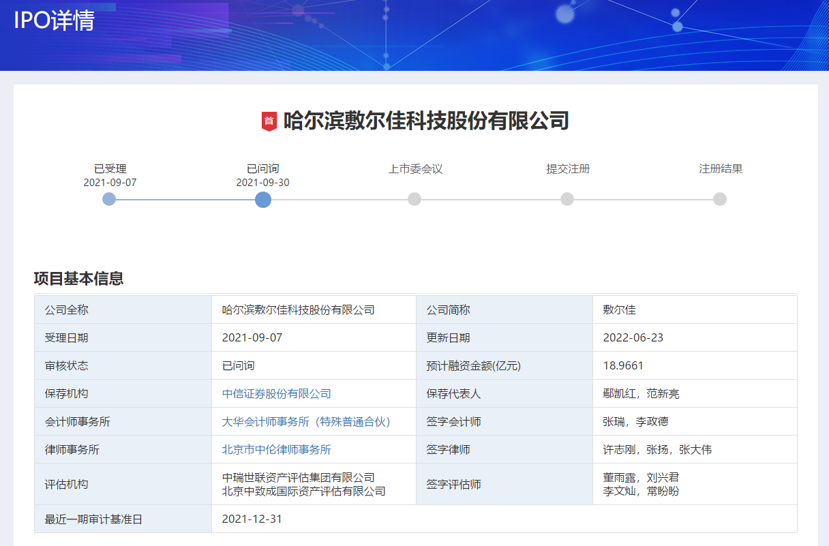Image resolution: width=829 pixels, height=546 pixels.
Task: Click the 18.9661 financing amount value
Action: tap(623, 366)
